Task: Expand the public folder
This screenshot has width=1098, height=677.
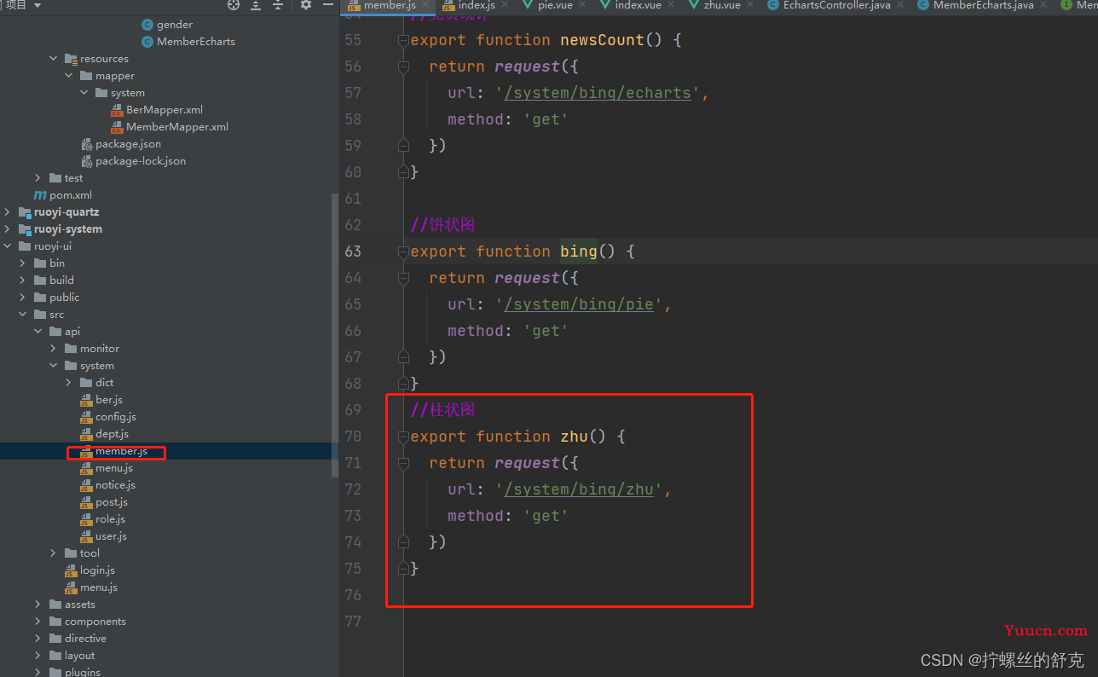Action: (23, 298)
